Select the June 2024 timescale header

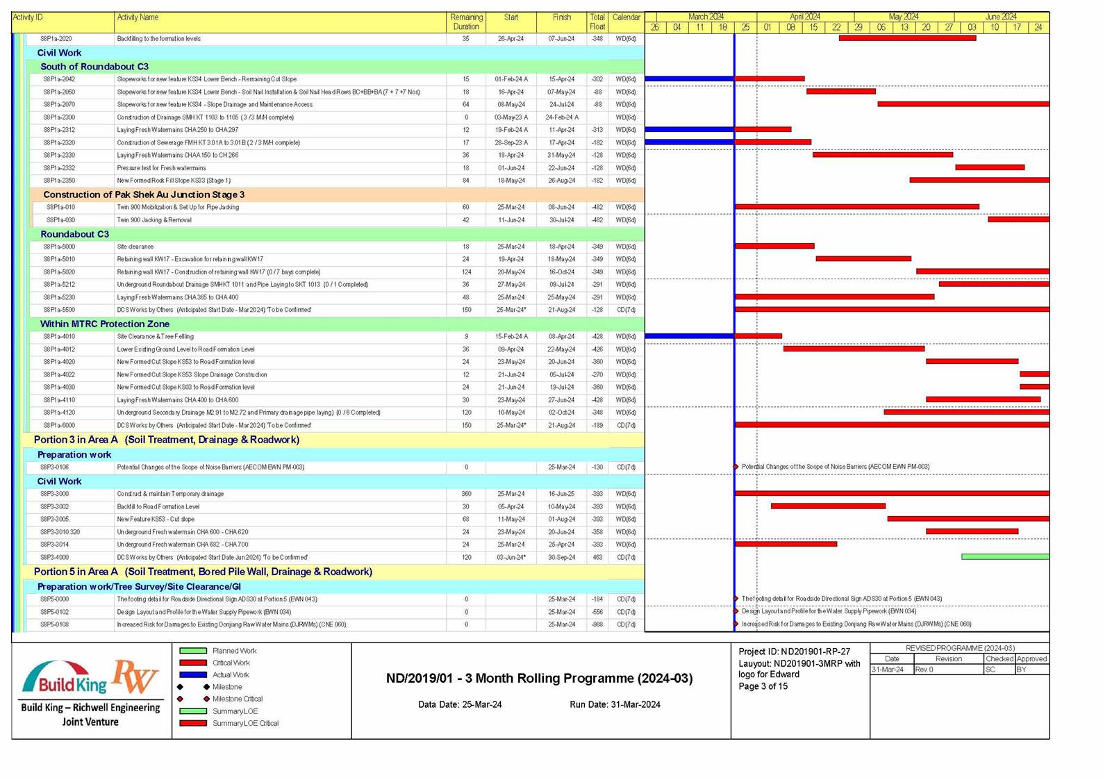[x=1000, y=17]
